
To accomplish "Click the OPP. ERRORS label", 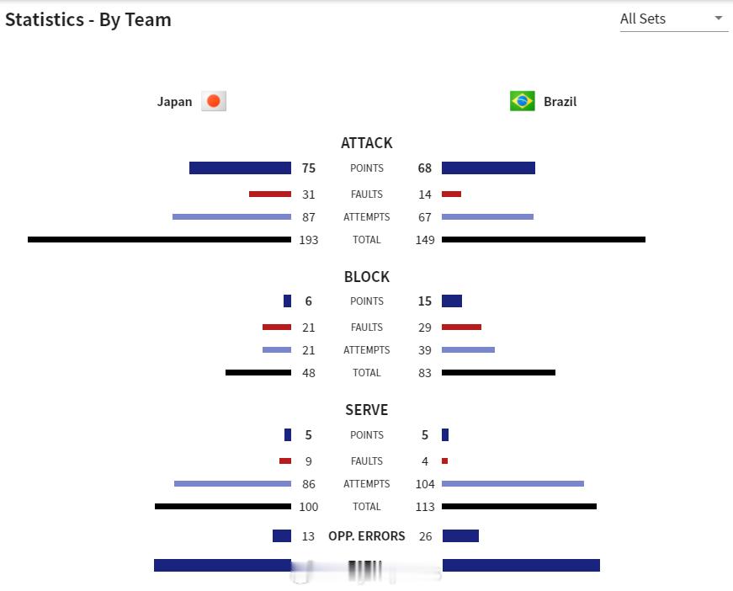I will 367,535.
